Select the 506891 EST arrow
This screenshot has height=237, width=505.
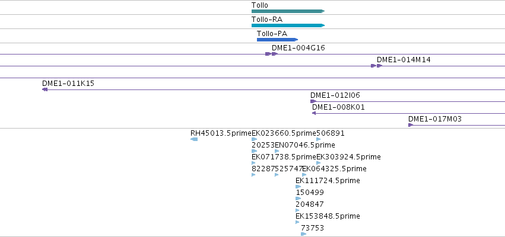[319, 139]
